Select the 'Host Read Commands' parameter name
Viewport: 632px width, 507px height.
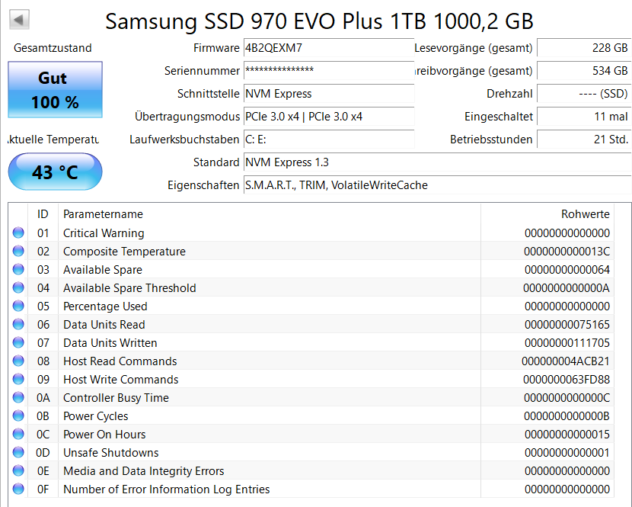[x=120, y=361]
